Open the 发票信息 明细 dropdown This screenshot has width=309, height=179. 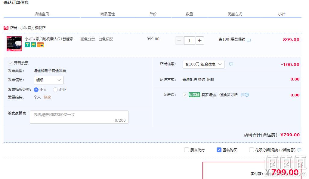49,80
